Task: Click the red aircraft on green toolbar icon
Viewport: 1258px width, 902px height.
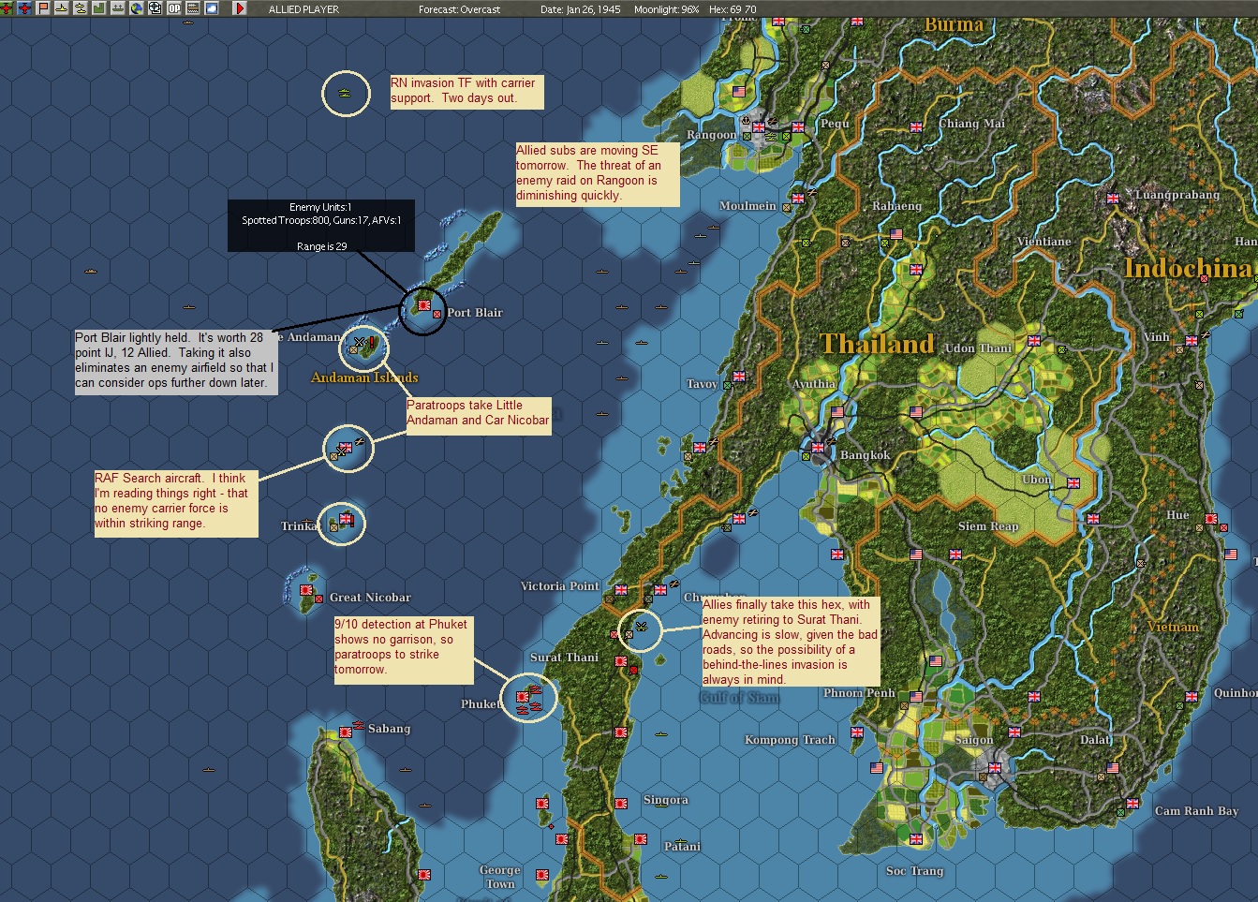Action: [x=7, y=8]
